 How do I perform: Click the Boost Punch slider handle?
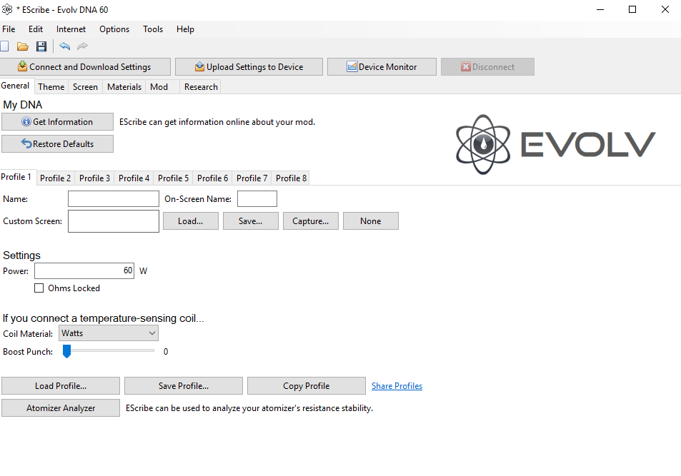click(66, 351)
